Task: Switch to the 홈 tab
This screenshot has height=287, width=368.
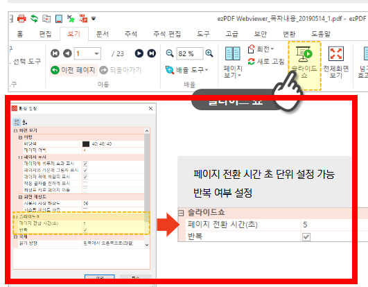Action: point(20,34)
